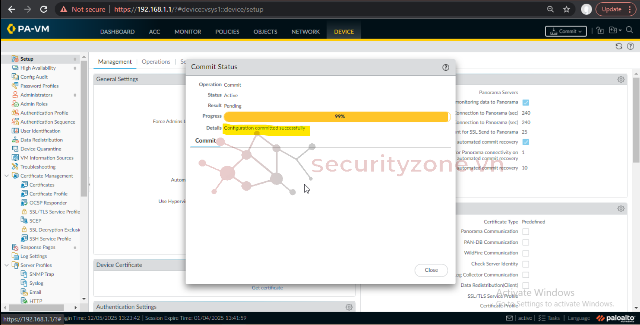This screenshot has height=325, width=640.
Task: Click the browser bookmark star icon
Action: click(x=566, y=9)
